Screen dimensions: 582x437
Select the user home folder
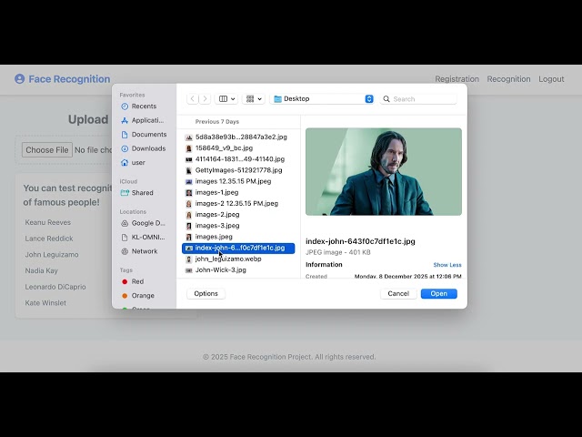pos(134,163)
